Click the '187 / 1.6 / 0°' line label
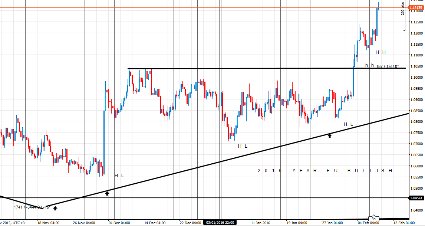Image resolution: width=425 pixels, height=226 pixels. tap(387, 66)
